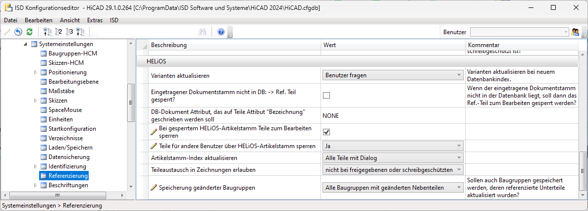This screenshot has width=588, height=211.
Task: Expand the Identifizierung tree node
Action: click(x=36, y=166)
